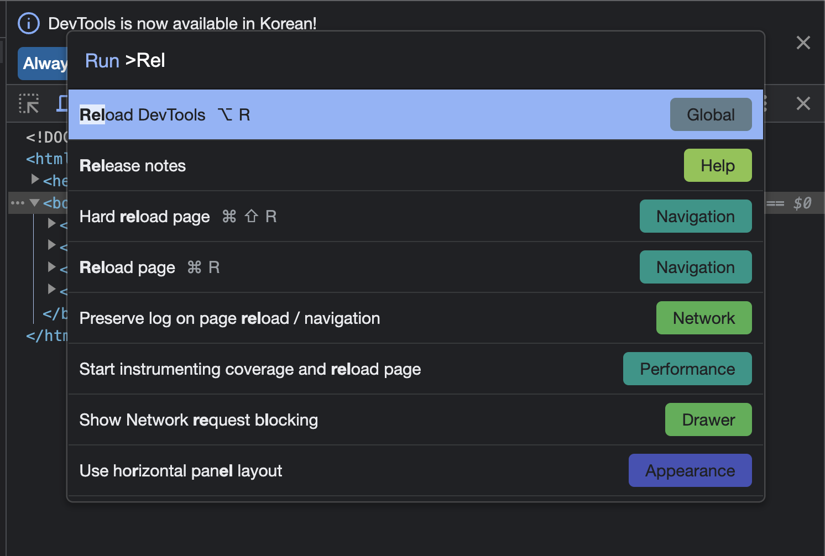This screenshot has width=825, height=556.
Task: Select Use horizontal panel layout
Action: point(415,470)
